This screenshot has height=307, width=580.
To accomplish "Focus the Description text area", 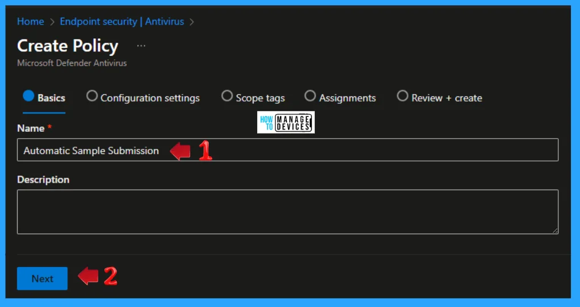I will coord(287,212).
